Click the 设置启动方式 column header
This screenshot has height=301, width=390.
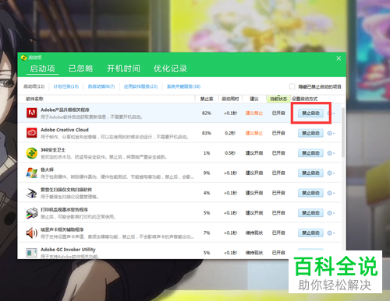pyautogui.click(x=304, y=99)
